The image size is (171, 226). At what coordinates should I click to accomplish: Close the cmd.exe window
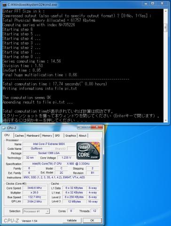click(162, 4)
